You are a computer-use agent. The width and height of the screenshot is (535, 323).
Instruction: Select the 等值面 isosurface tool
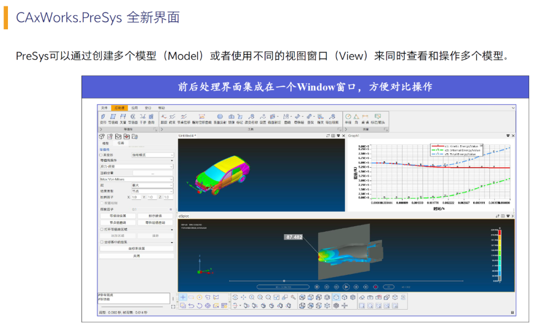point(133,119)
